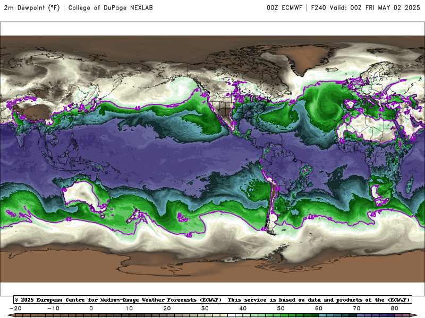Click the "2m Dewpoint (°F)" title text
425x318 pixels.
[x=32, y=7]
